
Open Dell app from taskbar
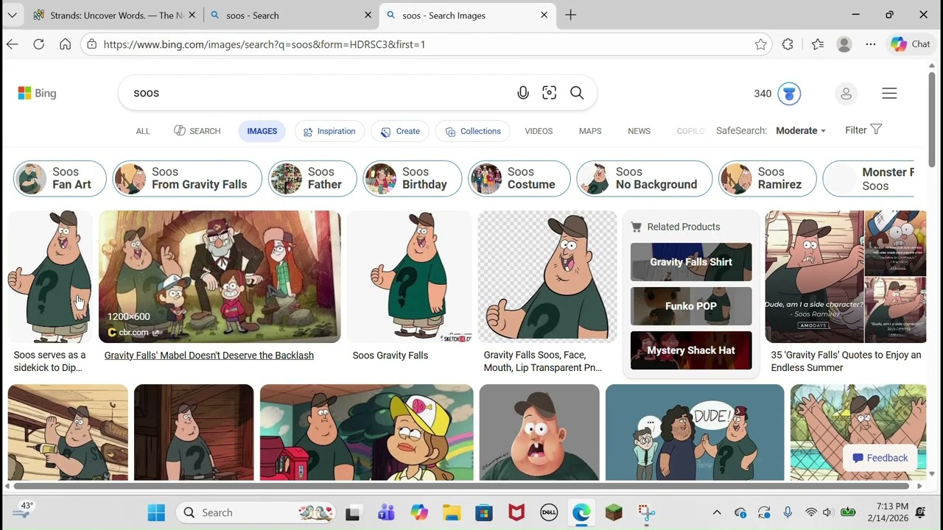(549, 512)
